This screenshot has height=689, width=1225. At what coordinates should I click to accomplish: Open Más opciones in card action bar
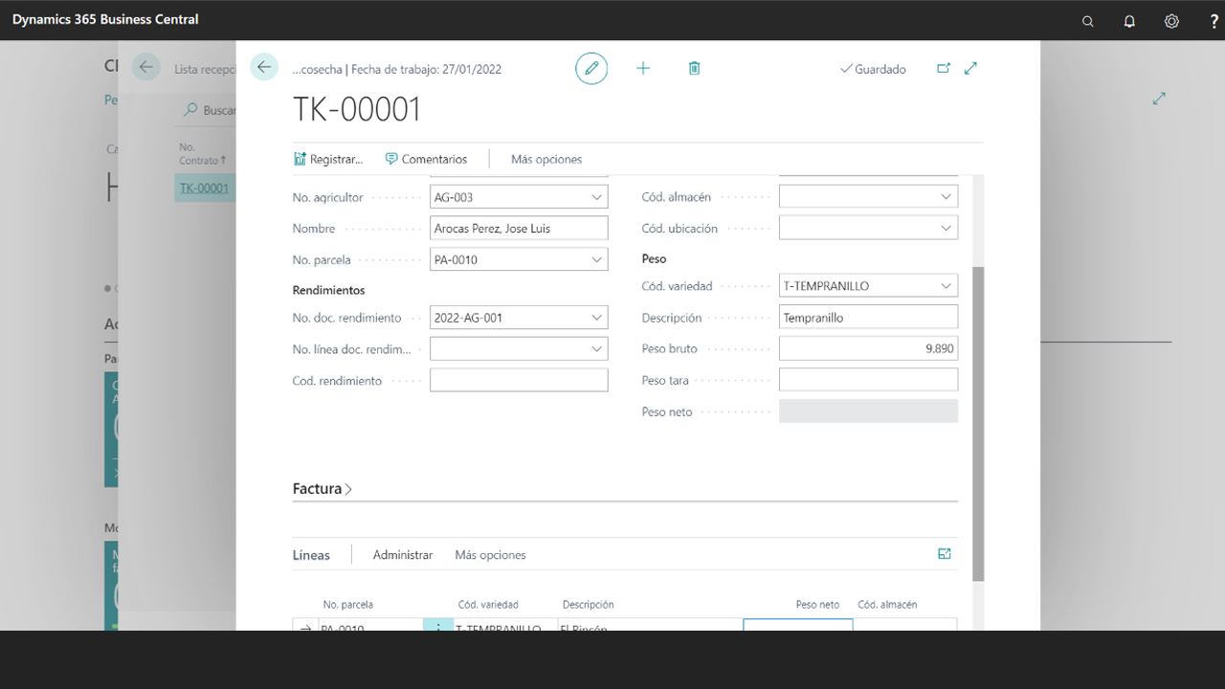[x=546, y=159]
